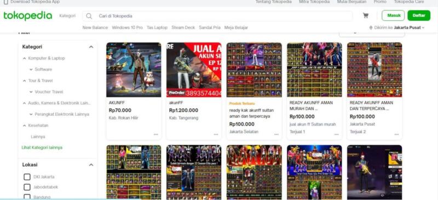Open Dikirim ke Jakarta Pusat dropdown

pos(397,28)
